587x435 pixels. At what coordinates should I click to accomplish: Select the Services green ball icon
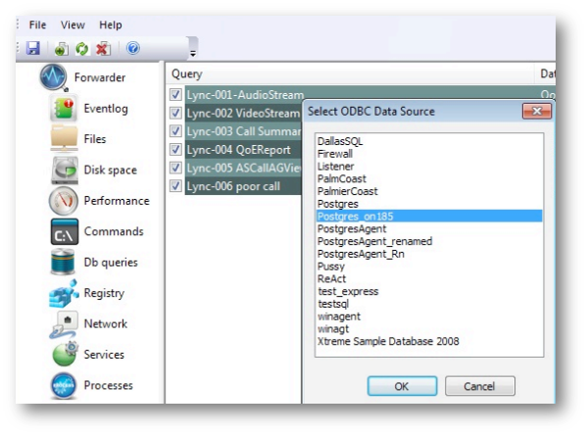[x=65, y=354]
